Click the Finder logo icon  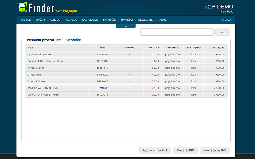click(22, 7)
